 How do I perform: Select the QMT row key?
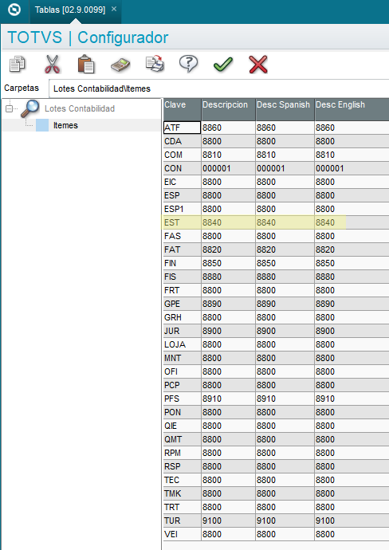tap(182, 439)
